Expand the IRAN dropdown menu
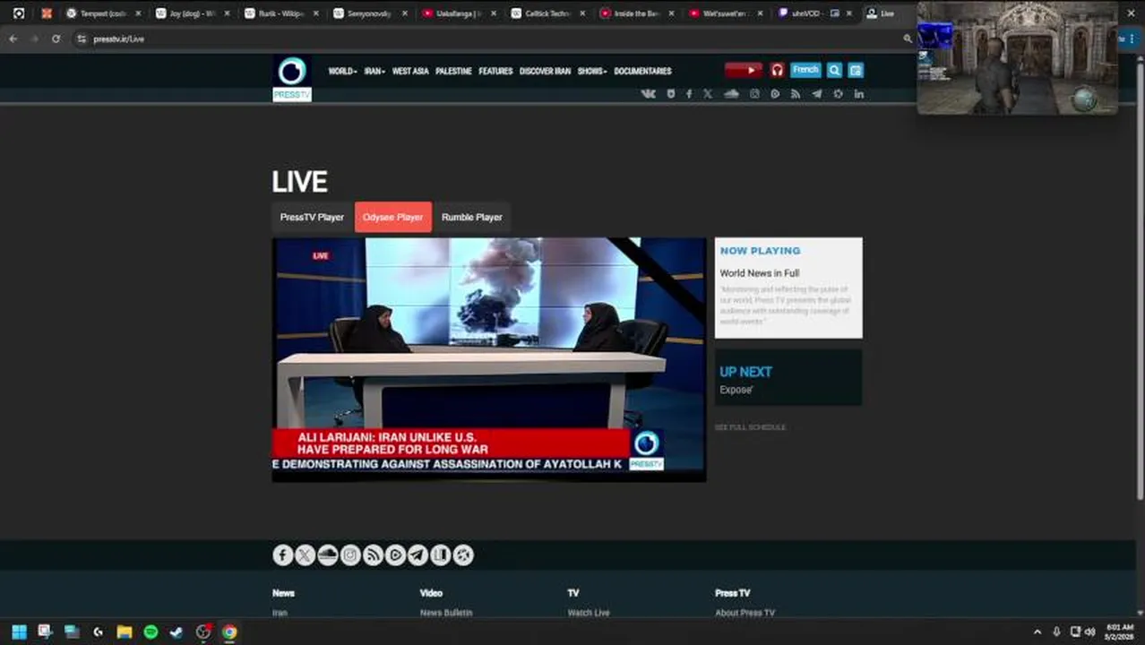Viewport: 1145px width, 645px height. [x=374, y=71]
